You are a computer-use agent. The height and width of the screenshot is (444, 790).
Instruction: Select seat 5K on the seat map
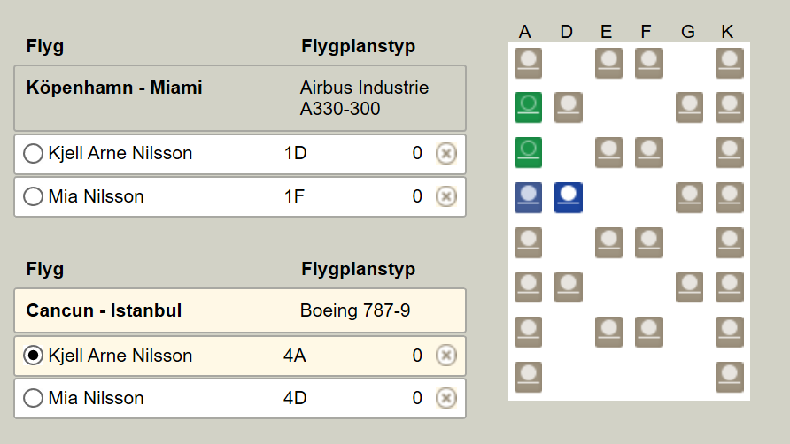[x=730, y=241]
